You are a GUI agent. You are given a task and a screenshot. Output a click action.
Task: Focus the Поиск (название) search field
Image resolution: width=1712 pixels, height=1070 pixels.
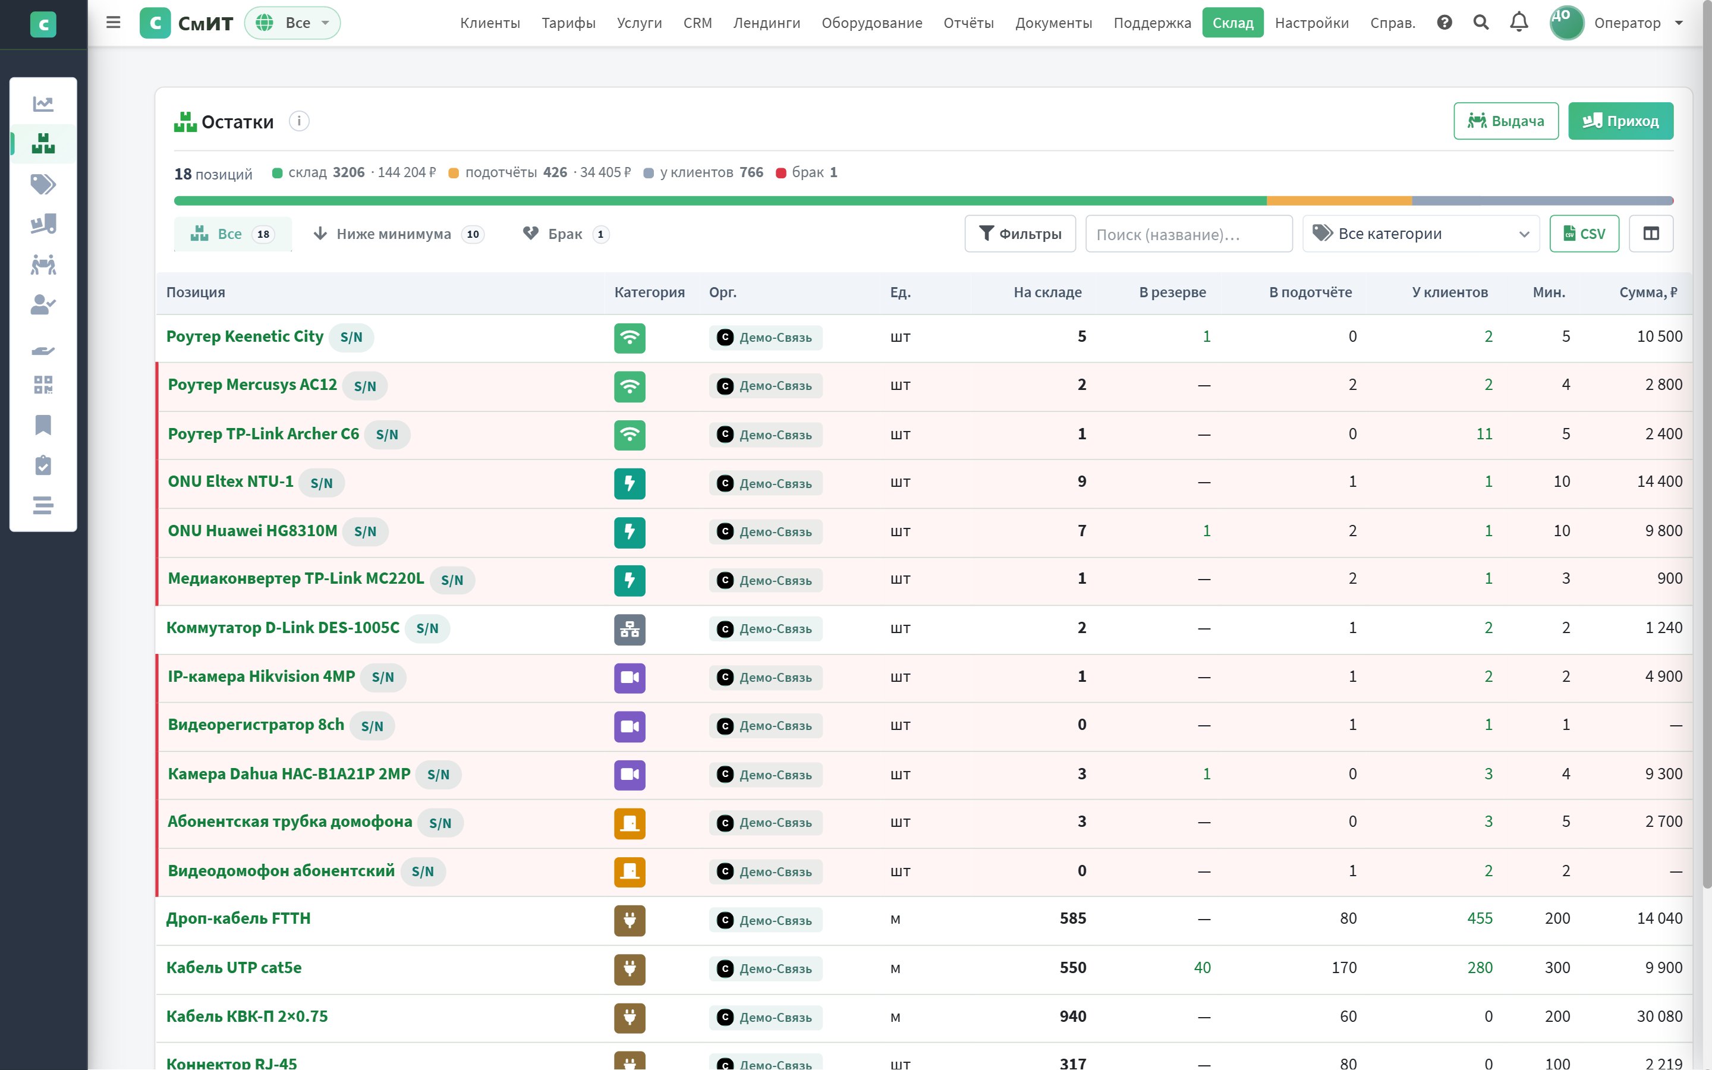(1188, 234)
